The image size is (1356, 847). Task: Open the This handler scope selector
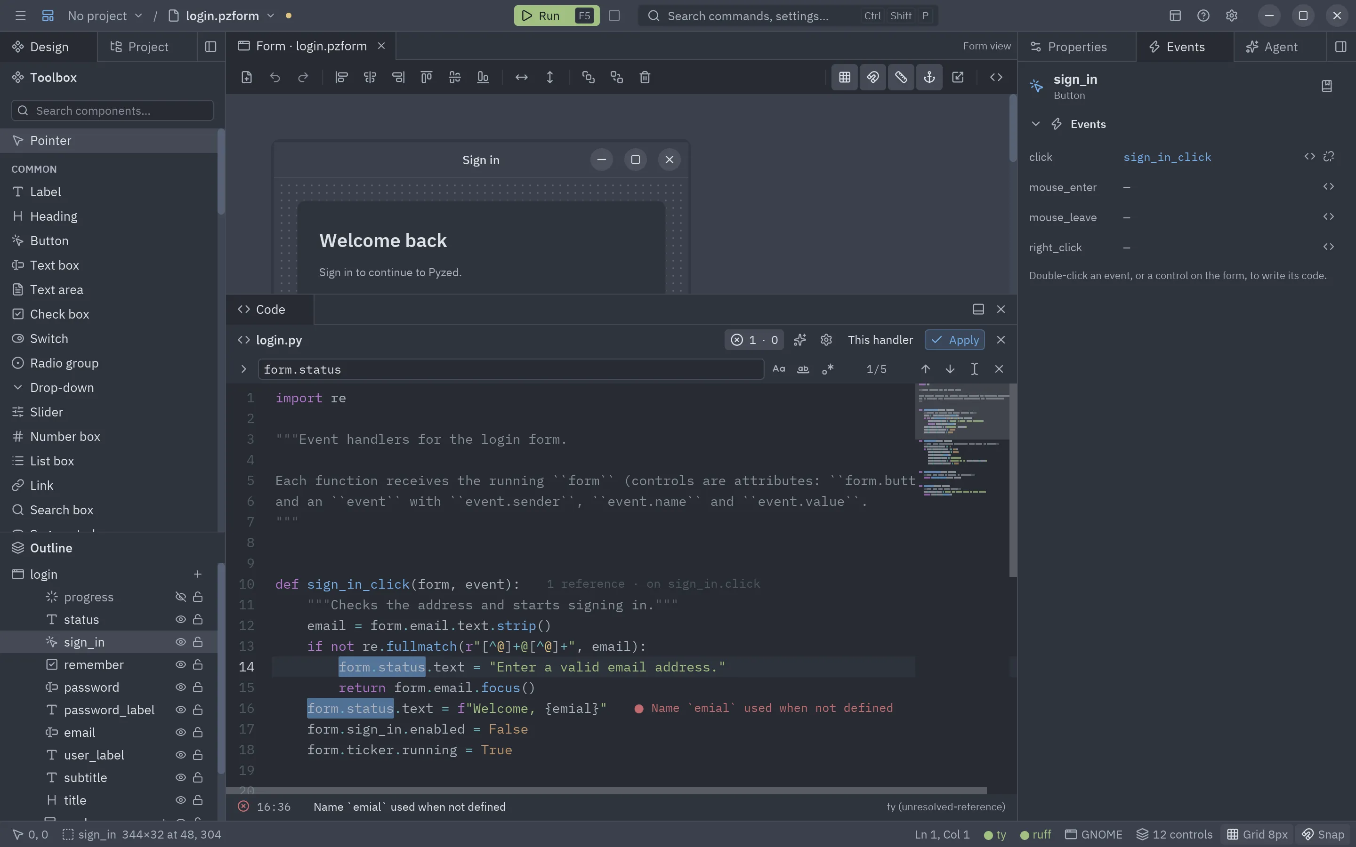880,340
